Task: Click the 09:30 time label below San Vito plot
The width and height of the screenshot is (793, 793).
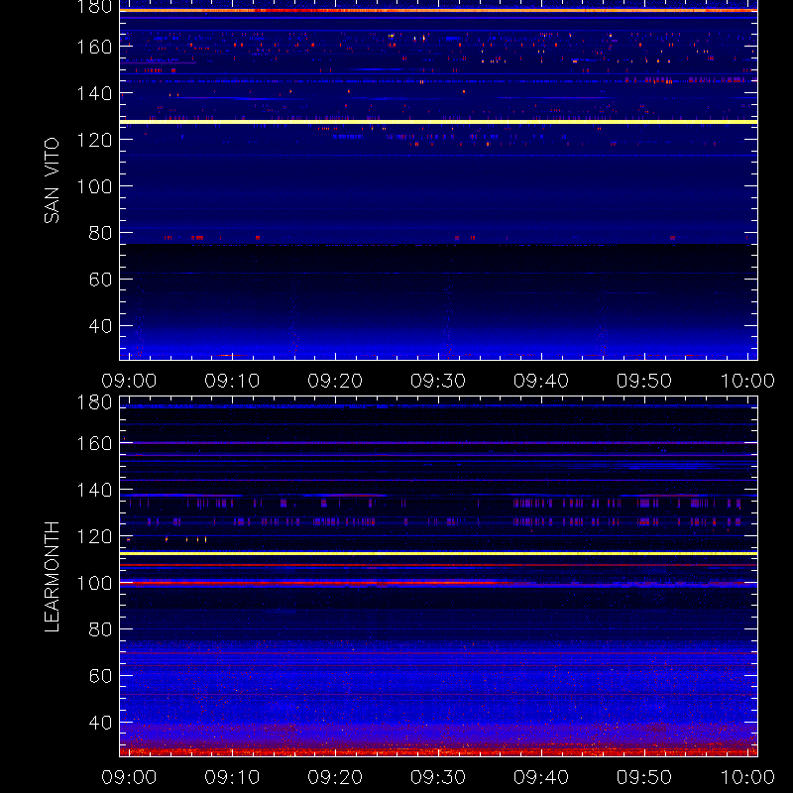Action: [438, 381]
